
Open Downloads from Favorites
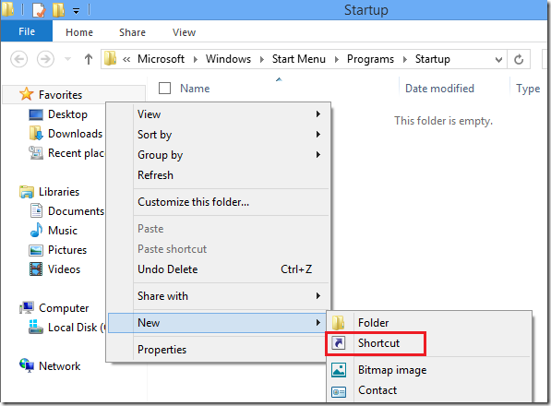coord(75,134)
